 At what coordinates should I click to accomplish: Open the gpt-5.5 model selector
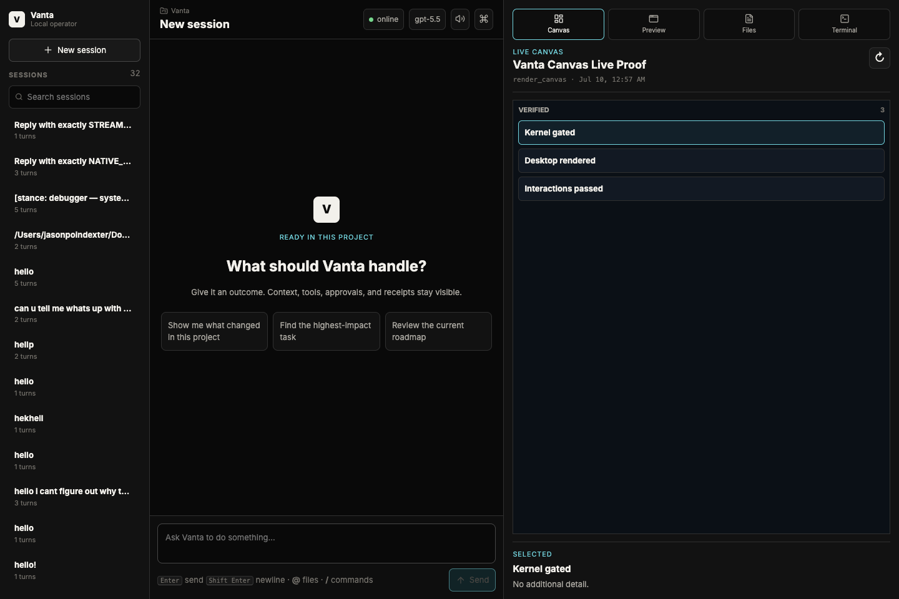428,19
